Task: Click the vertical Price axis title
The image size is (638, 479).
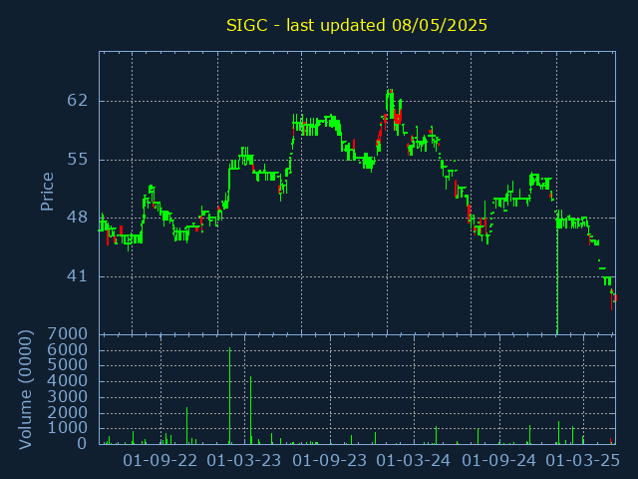Action: [x=47, y=192]
